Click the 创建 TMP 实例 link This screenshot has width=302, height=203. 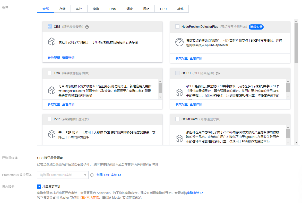click(107, 175)
